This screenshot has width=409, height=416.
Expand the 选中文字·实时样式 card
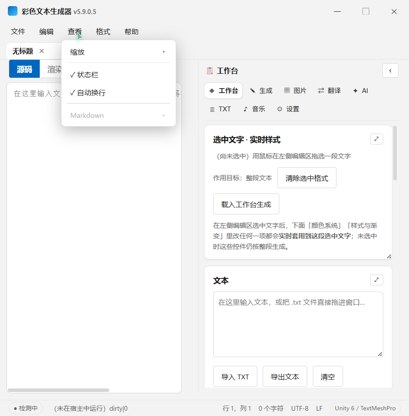376,139
